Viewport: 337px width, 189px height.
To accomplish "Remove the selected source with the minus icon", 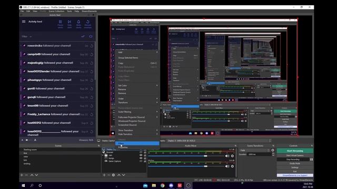I will (x=109, y=175).
